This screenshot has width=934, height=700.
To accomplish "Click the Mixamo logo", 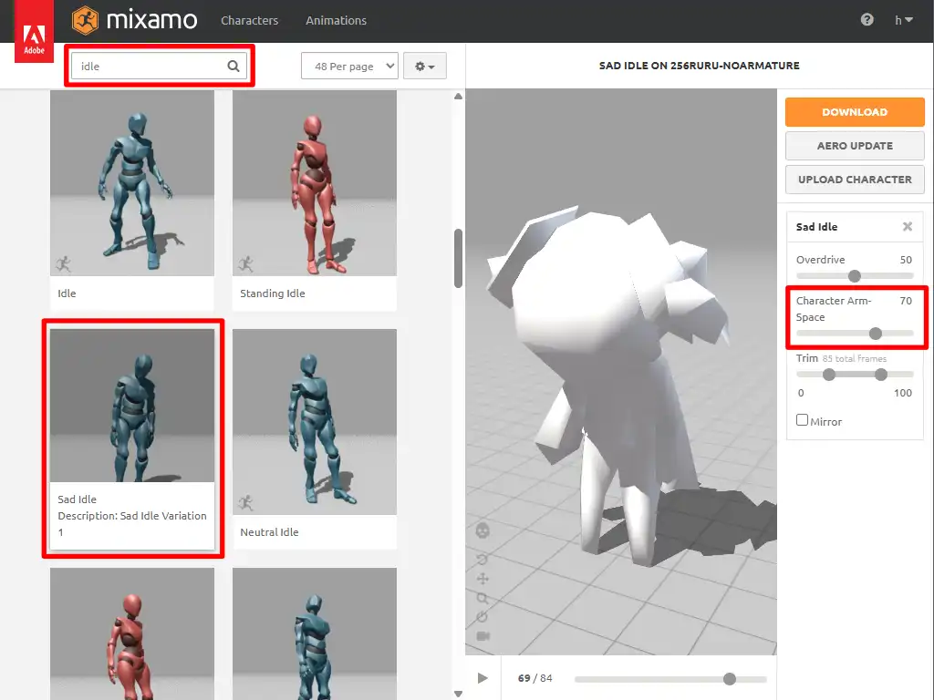I will tap(135, 19).
